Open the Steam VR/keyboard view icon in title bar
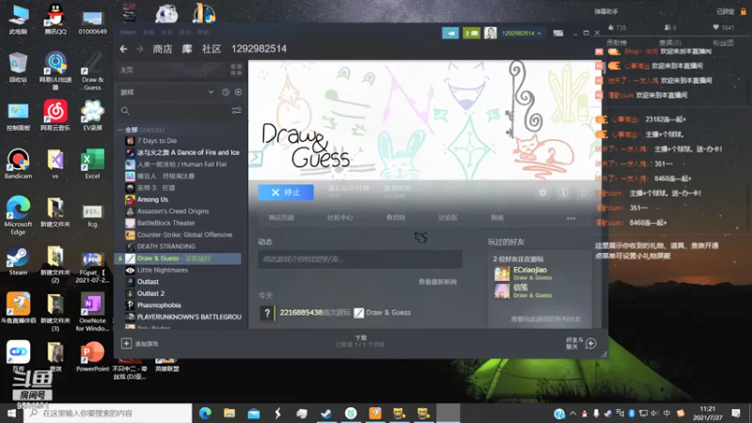The image size is (752, 423). [x=557, y=33]
